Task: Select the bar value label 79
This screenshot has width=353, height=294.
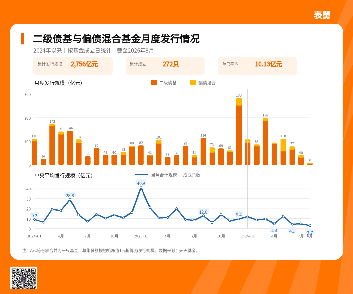Action: (x=185, y=143)
